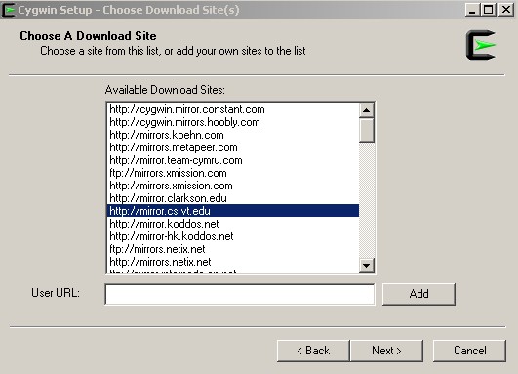Select http://mirrors.netix.net mirror
Viewport: 518px width, 374px height.
point(233,262)
